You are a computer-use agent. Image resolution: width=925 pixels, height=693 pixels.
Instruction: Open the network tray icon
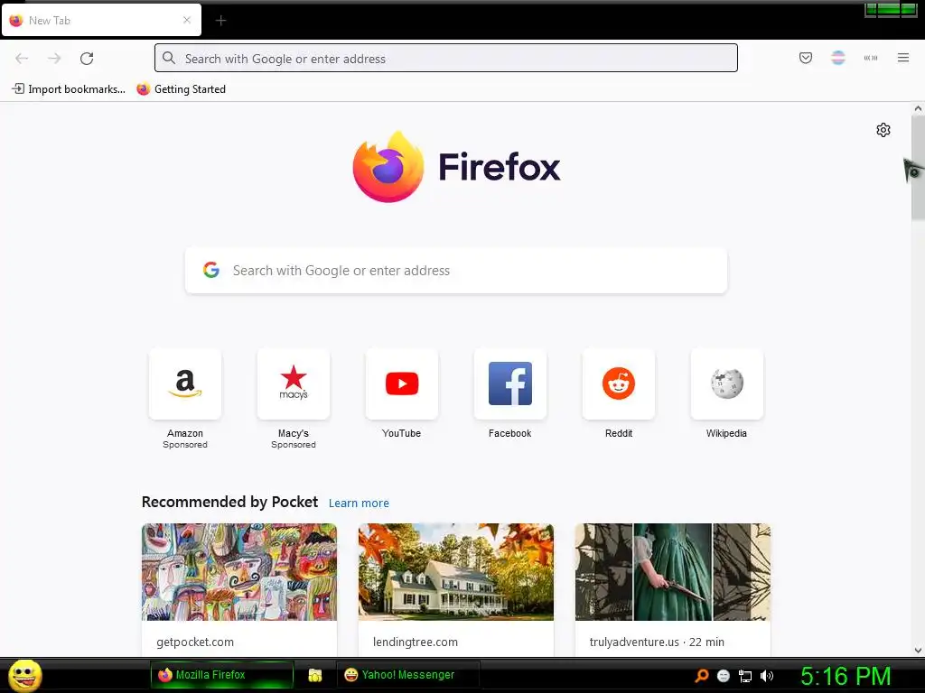[745, 676]
